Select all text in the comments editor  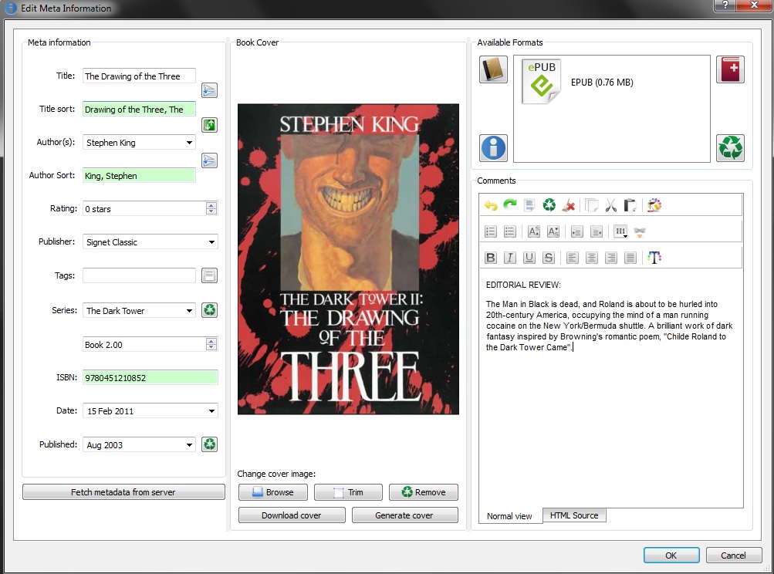(x=529, y=205)
